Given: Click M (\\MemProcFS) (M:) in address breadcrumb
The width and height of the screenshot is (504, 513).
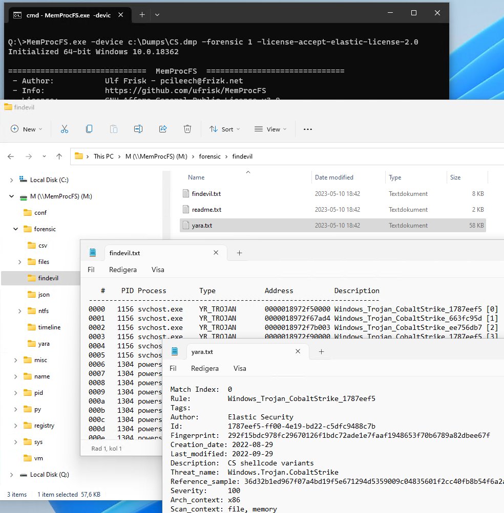Looking at the screenshot, I should click(x=156, y=157).
